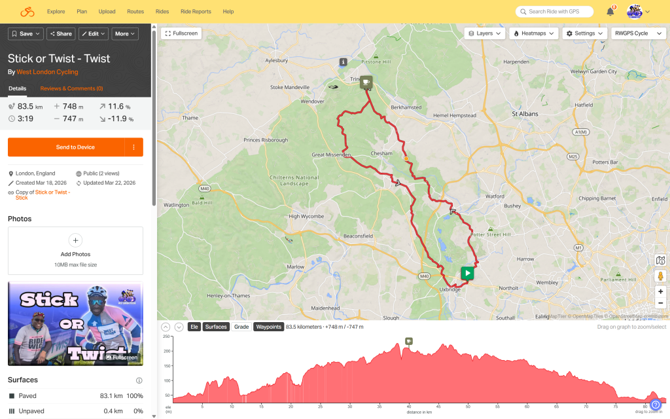The width and height of the screenshot is (670, 419).
Task: Zoom in the map with the plus button
Action: point(660,291)
